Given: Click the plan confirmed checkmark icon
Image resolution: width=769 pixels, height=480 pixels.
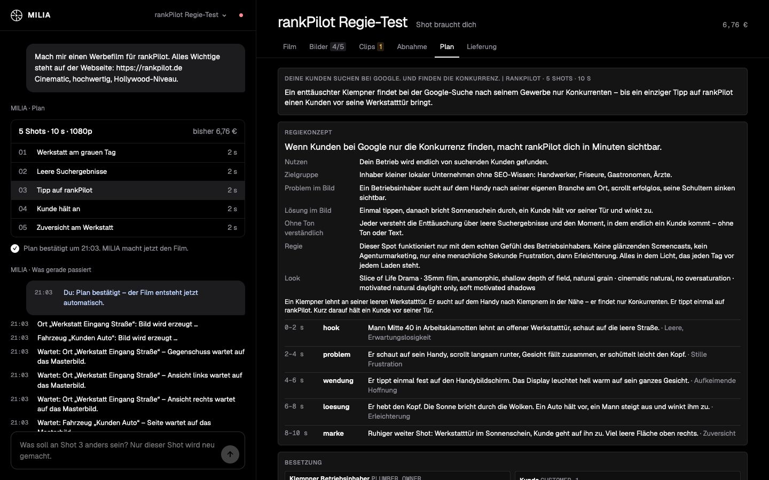Looking at the screenshot, I should (15, 249).
